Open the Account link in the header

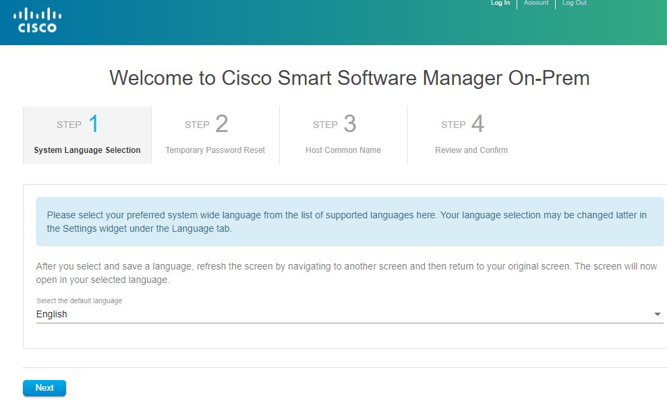(x=536, y=3)
